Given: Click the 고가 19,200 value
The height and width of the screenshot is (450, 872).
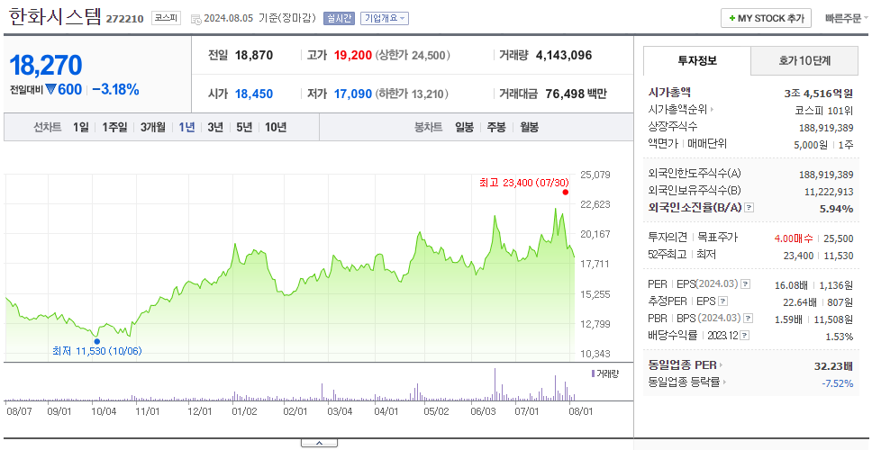Looking at the screenshot, I should pyautogui.click(x=352, y=56).
